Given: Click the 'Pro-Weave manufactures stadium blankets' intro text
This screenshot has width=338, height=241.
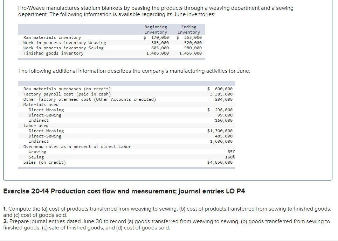Looking at the screenshot, I should click(156, 11).
